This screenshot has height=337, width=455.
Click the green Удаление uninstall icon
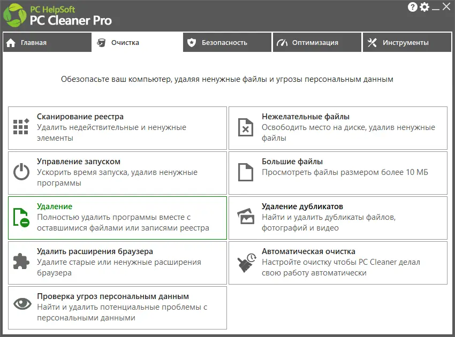[20, 217]
